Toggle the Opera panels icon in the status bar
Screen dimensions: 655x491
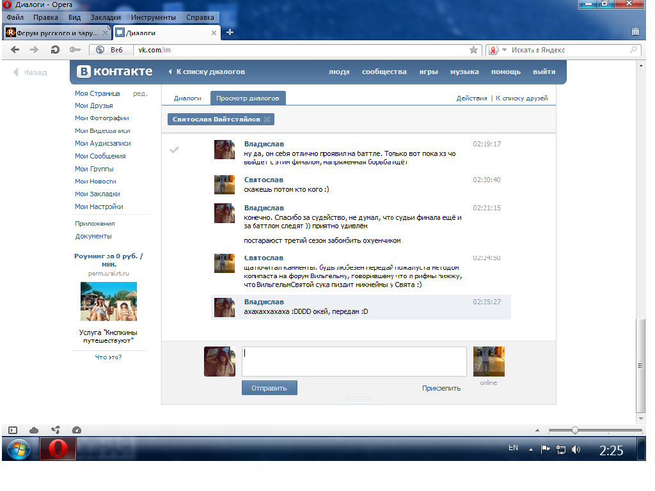click(13, 430)
